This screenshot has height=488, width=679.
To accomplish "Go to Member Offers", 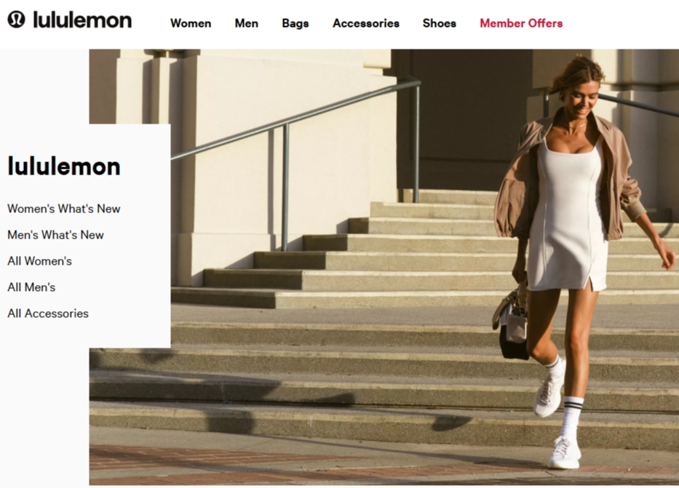I will click(x=521, y=23).
